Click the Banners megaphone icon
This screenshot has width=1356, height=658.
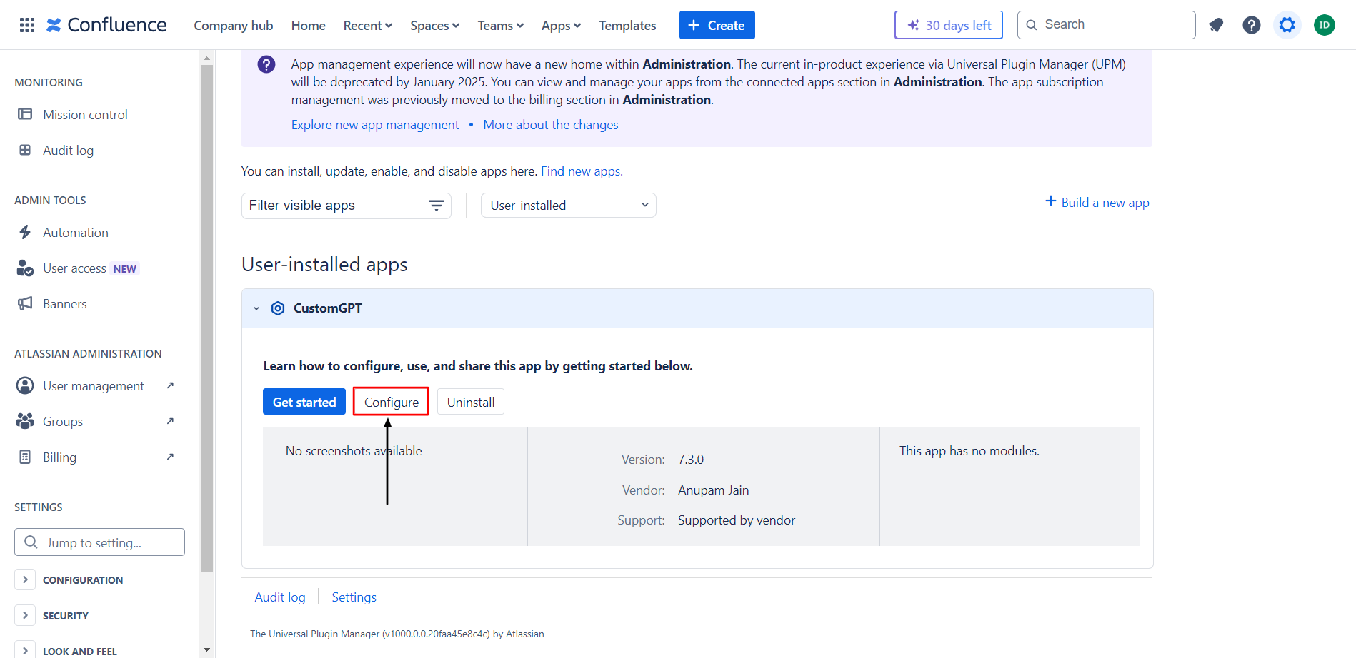pyautogui.click(x=25, y=303)
